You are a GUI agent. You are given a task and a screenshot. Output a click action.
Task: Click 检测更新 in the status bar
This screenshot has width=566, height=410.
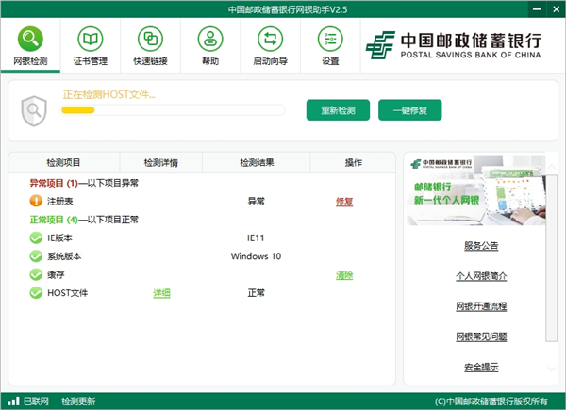[78, 402]
